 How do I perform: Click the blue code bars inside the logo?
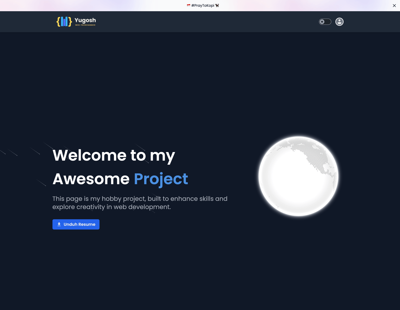pos(64,22)
